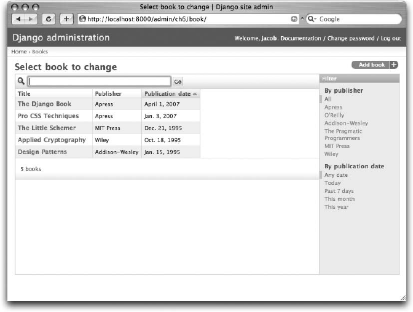Image resolution: width=413 pixels, height=312 pixels.
Task: Click the window resize grip icon
Action: point(403,298)
